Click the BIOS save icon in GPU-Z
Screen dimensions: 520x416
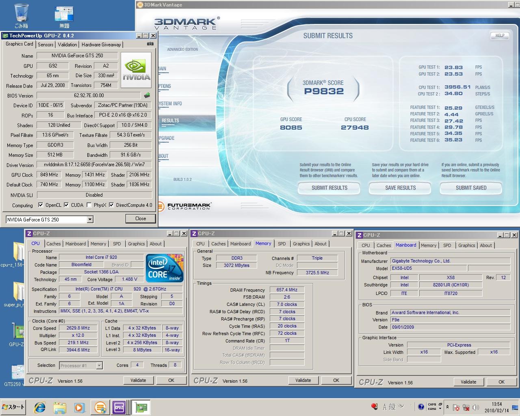[x=147, y=95]
